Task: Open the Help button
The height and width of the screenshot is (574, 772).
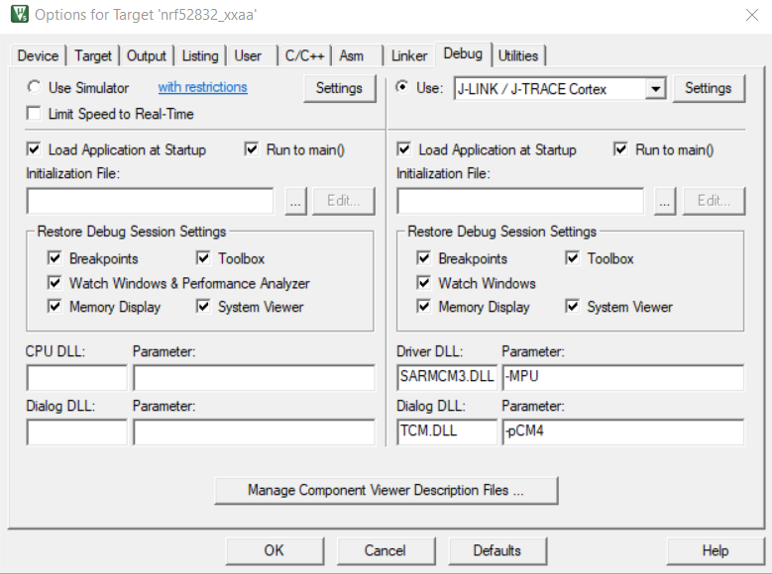Action: click(x=716, y=550)
